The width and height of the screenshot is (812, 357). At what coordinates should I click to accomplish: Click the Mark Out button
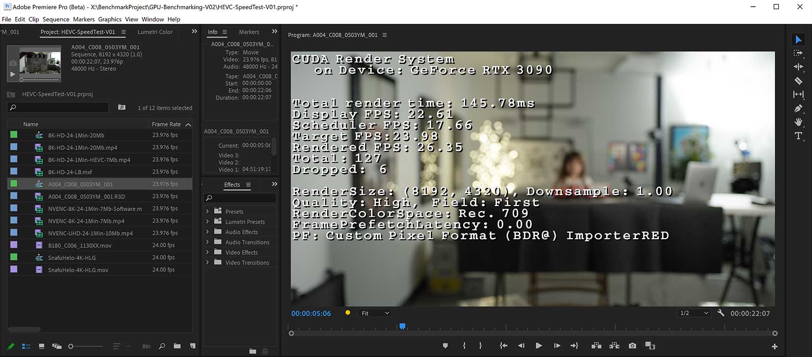tap(481, 346)
